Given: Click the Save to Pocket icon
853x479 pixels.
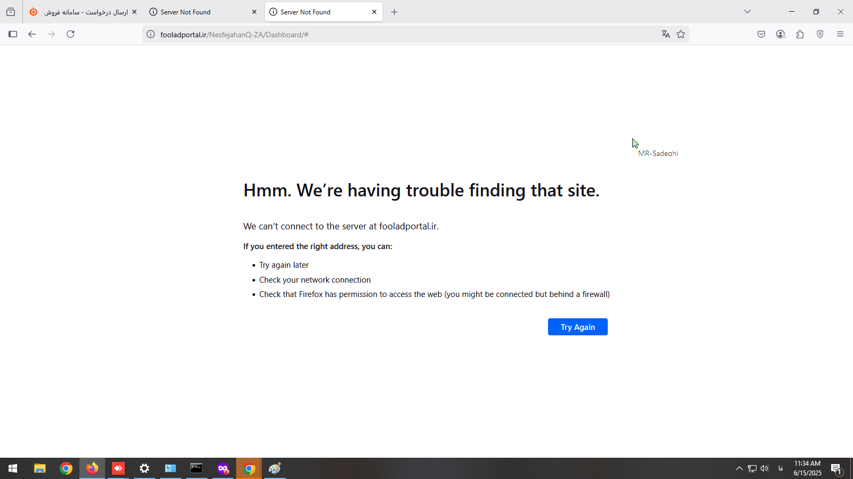Looking at the screenshot, I should pyautogui.click(x=761, y=34).
